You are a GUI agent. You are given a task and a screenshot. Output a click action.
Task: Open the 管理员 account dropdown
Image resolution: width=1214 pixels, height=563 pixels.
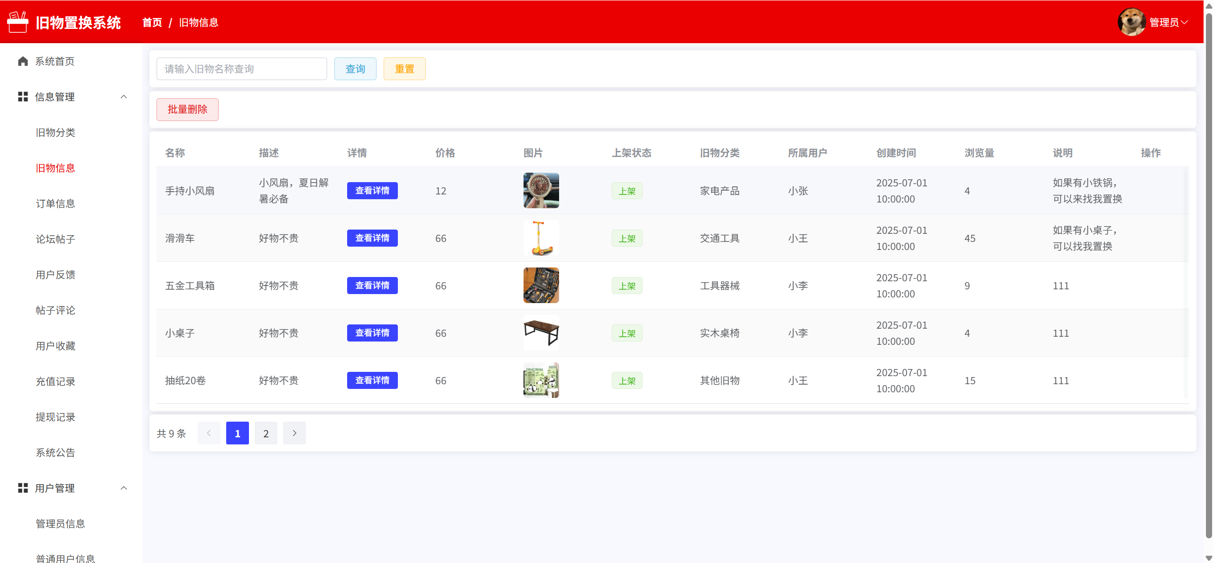(x=1168, y=22)
